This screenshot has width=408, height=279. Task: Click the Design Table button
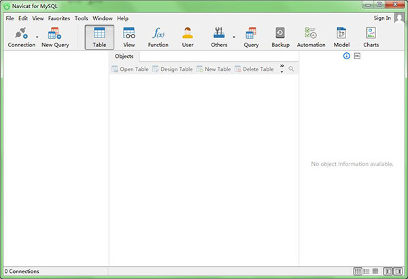tap(172, 69)
